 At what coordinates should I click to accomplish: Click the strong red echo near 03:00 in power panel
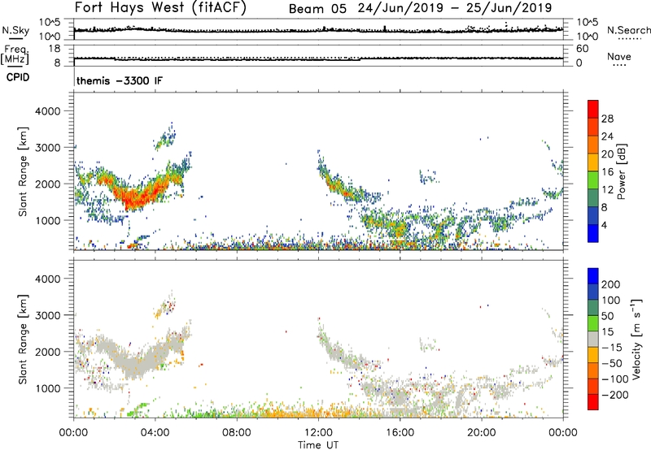(137, 198)
